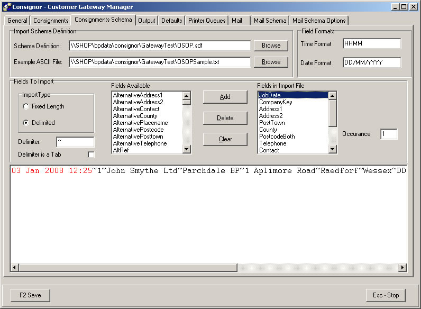Select PostcodeBoth in Fields in Import File
Viewport: 421px width, 309px height.
(293, 137)
